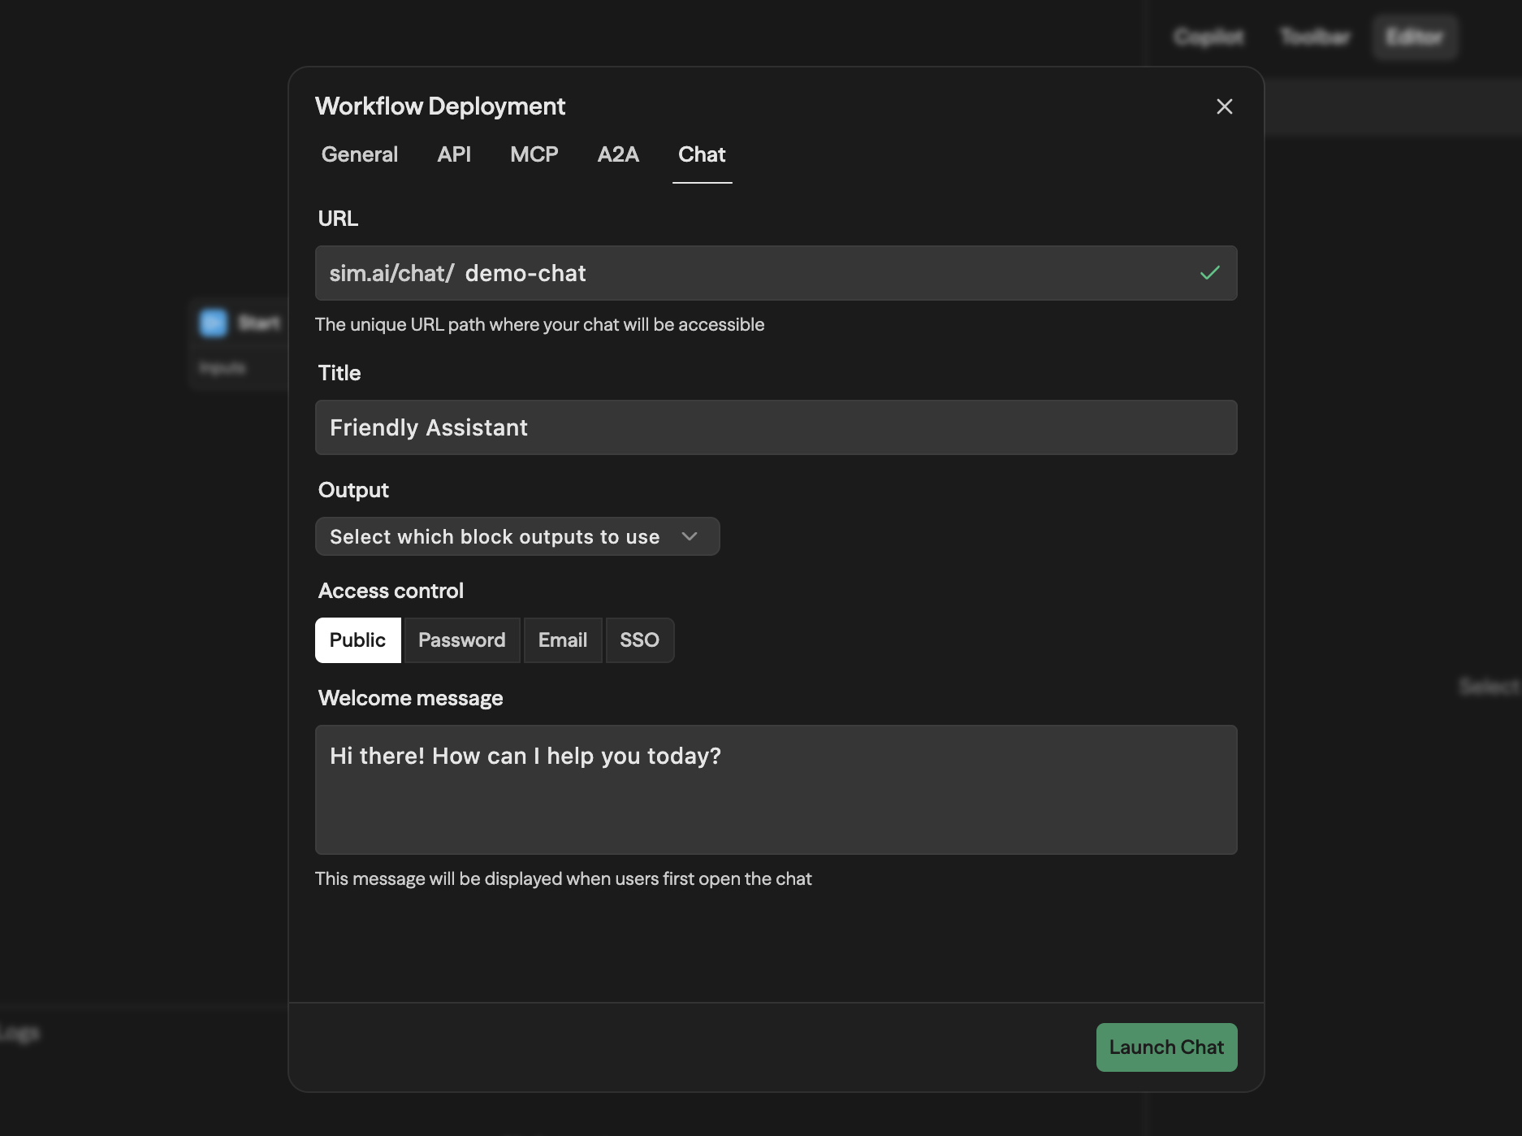1522x1136 pixels.
Task: Switch access control to Password
Action: click(461, 640)
